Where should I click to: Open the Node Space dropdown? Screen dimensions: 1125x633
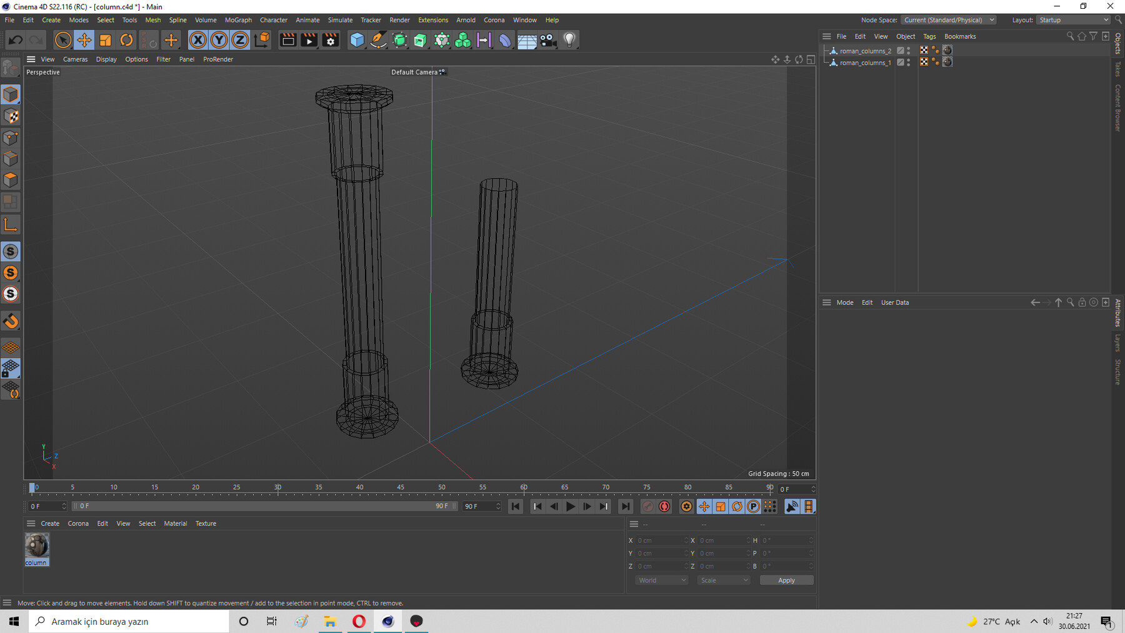[x=948, y=20]
